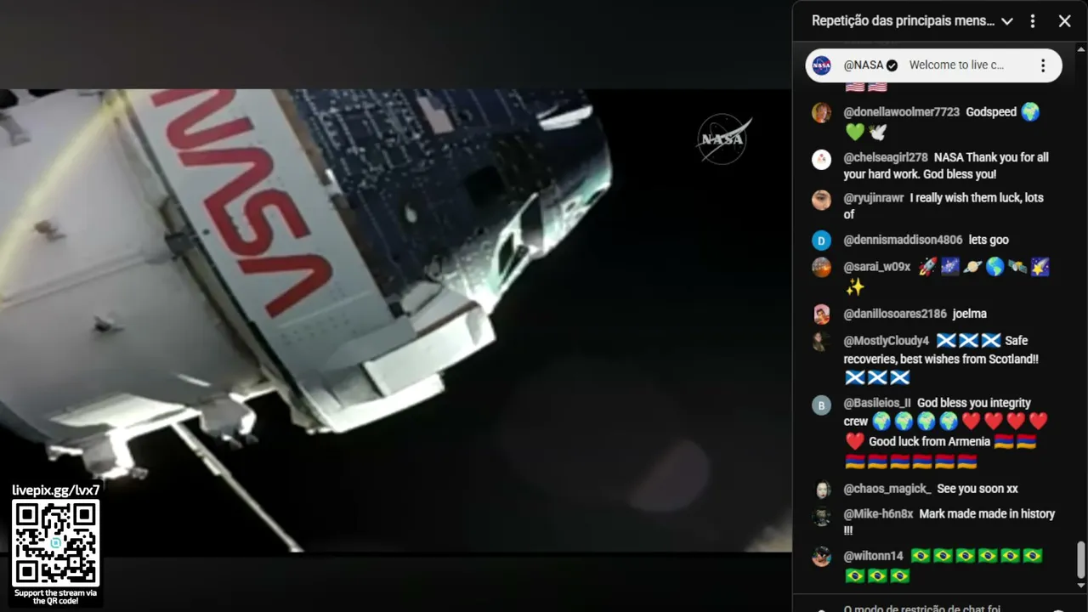The height and width of the screenshot is (612, 1088).
Task: Select username @sarai_w09x in chat
Action: coord(877,267)
